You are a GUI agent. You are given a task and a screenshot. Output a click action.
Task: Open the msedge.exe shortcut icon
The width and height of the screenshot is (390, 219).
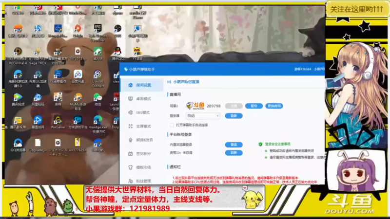[97, 125]
